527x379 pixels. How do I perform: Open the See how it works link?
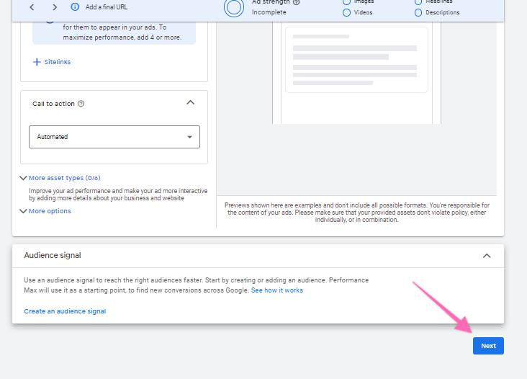[277, 290]
